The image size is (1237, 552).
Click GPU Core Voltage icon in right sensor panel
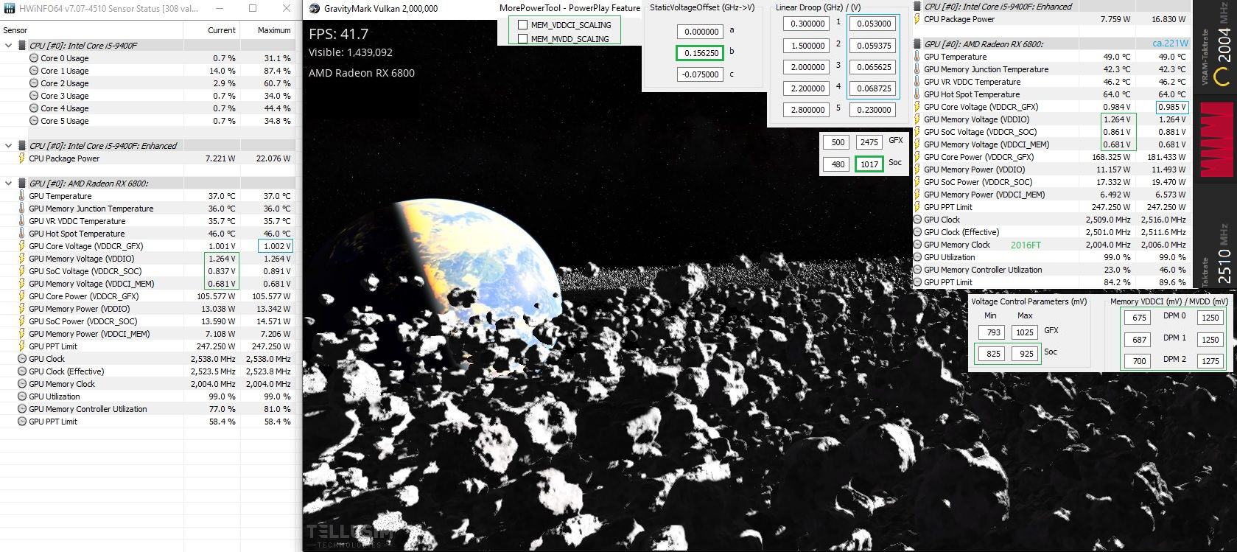click(x=917, y=107)
